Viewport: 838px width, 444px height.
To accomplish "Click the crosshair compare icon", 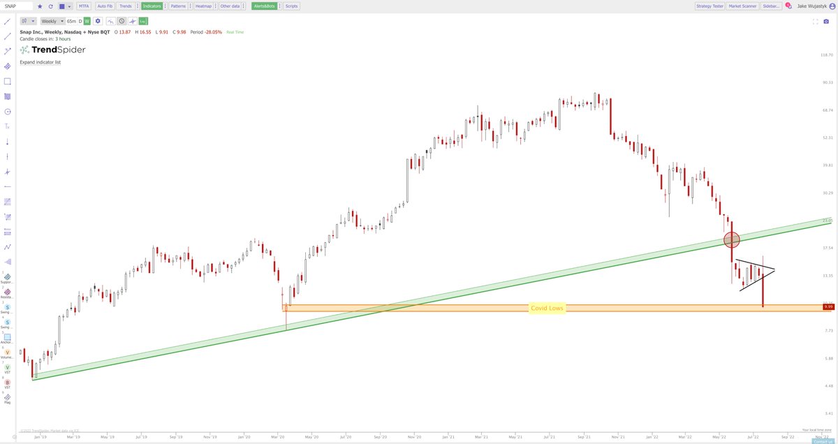I will (x=132, y=21).
